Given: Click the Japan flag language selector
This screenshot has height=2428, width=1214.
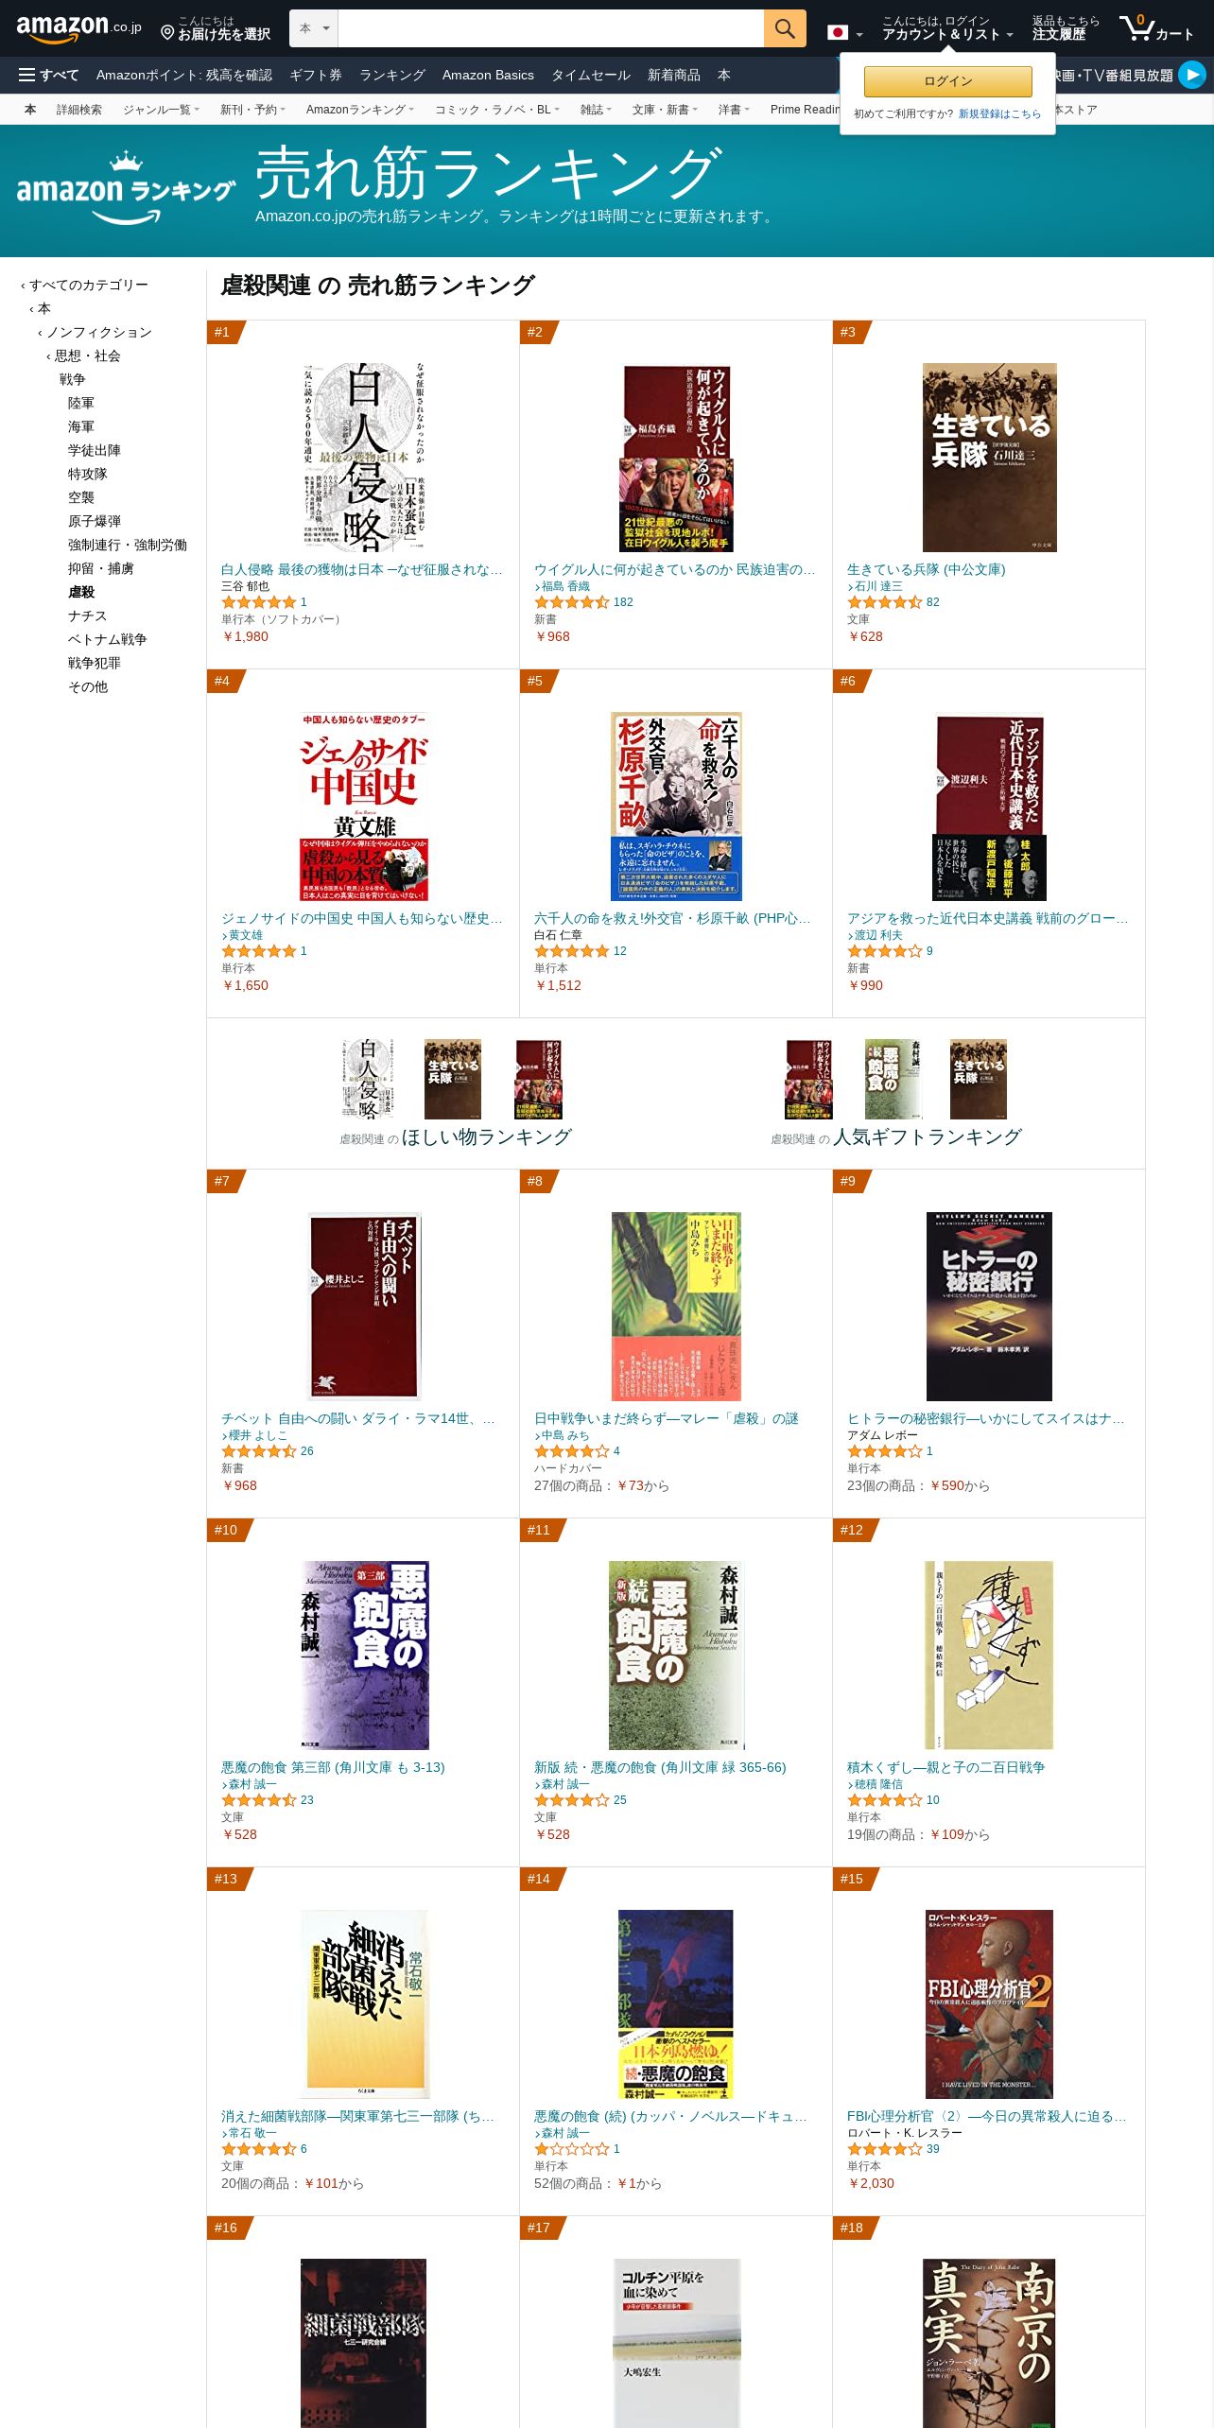Looking at the screenshot, I should 845,32.
